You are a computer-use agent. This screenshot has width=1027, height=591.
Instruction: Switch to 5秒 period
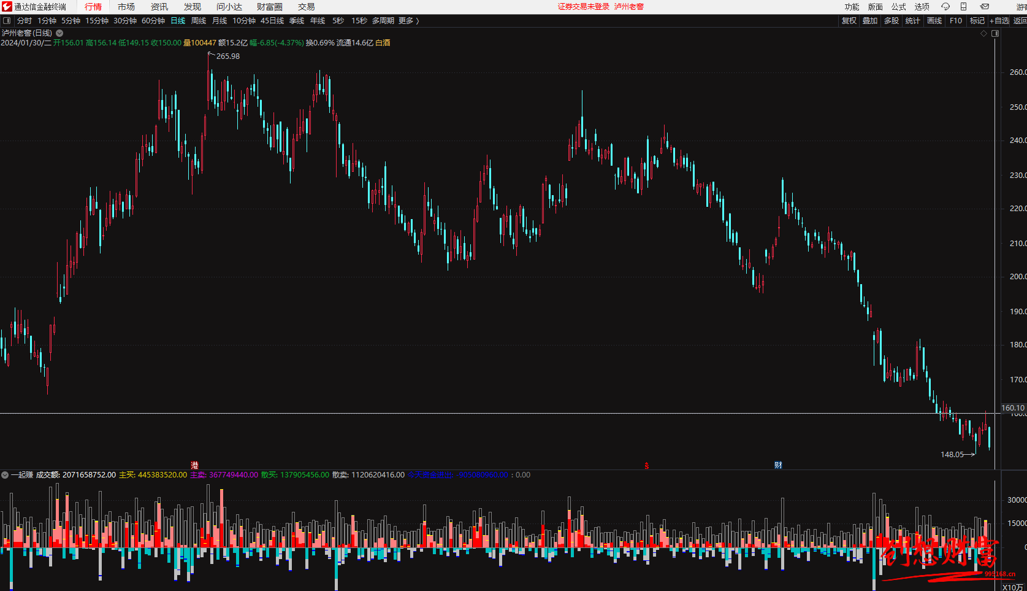pyautogui.click(x=338, y=21)
